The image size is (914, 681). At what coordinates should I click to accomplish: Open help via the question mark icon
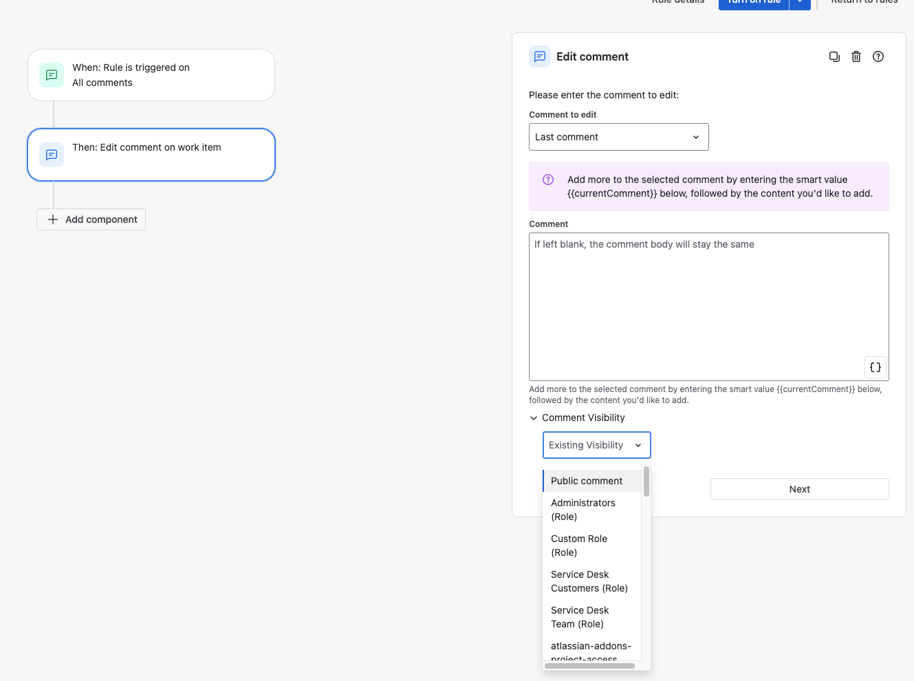(878, 56)
